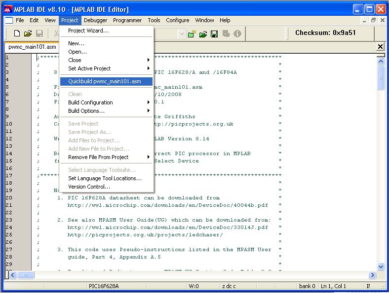Click the Open Project green folder icon
Viewport: 389px width, 293px height.
(x=203, y=33)
